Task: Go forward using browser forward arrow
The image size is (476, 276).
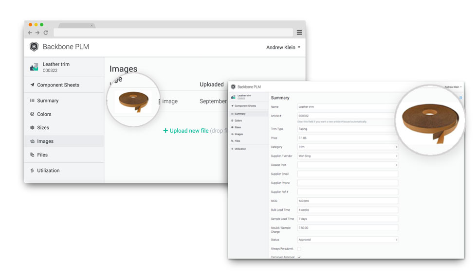Action: pos(37,33)
